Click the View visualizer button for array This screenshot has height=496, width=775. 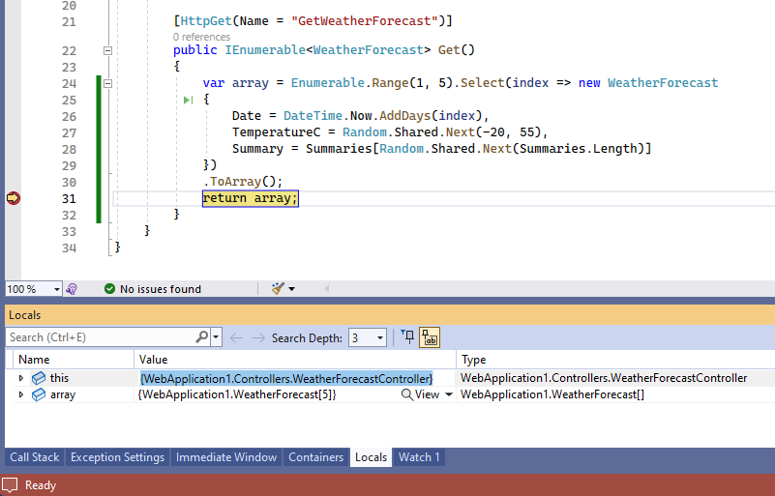pos(421,394)
